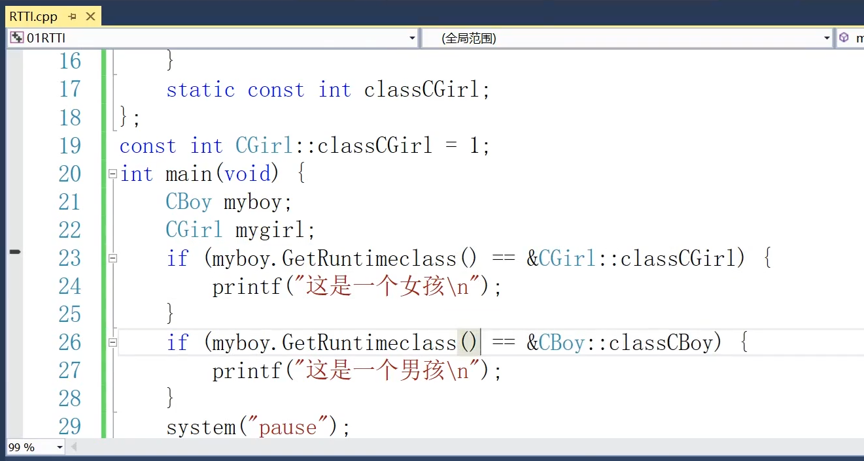Open the zoom percentage dropdown showing 99%
864x461 pixels.
(x=59, y=447)
